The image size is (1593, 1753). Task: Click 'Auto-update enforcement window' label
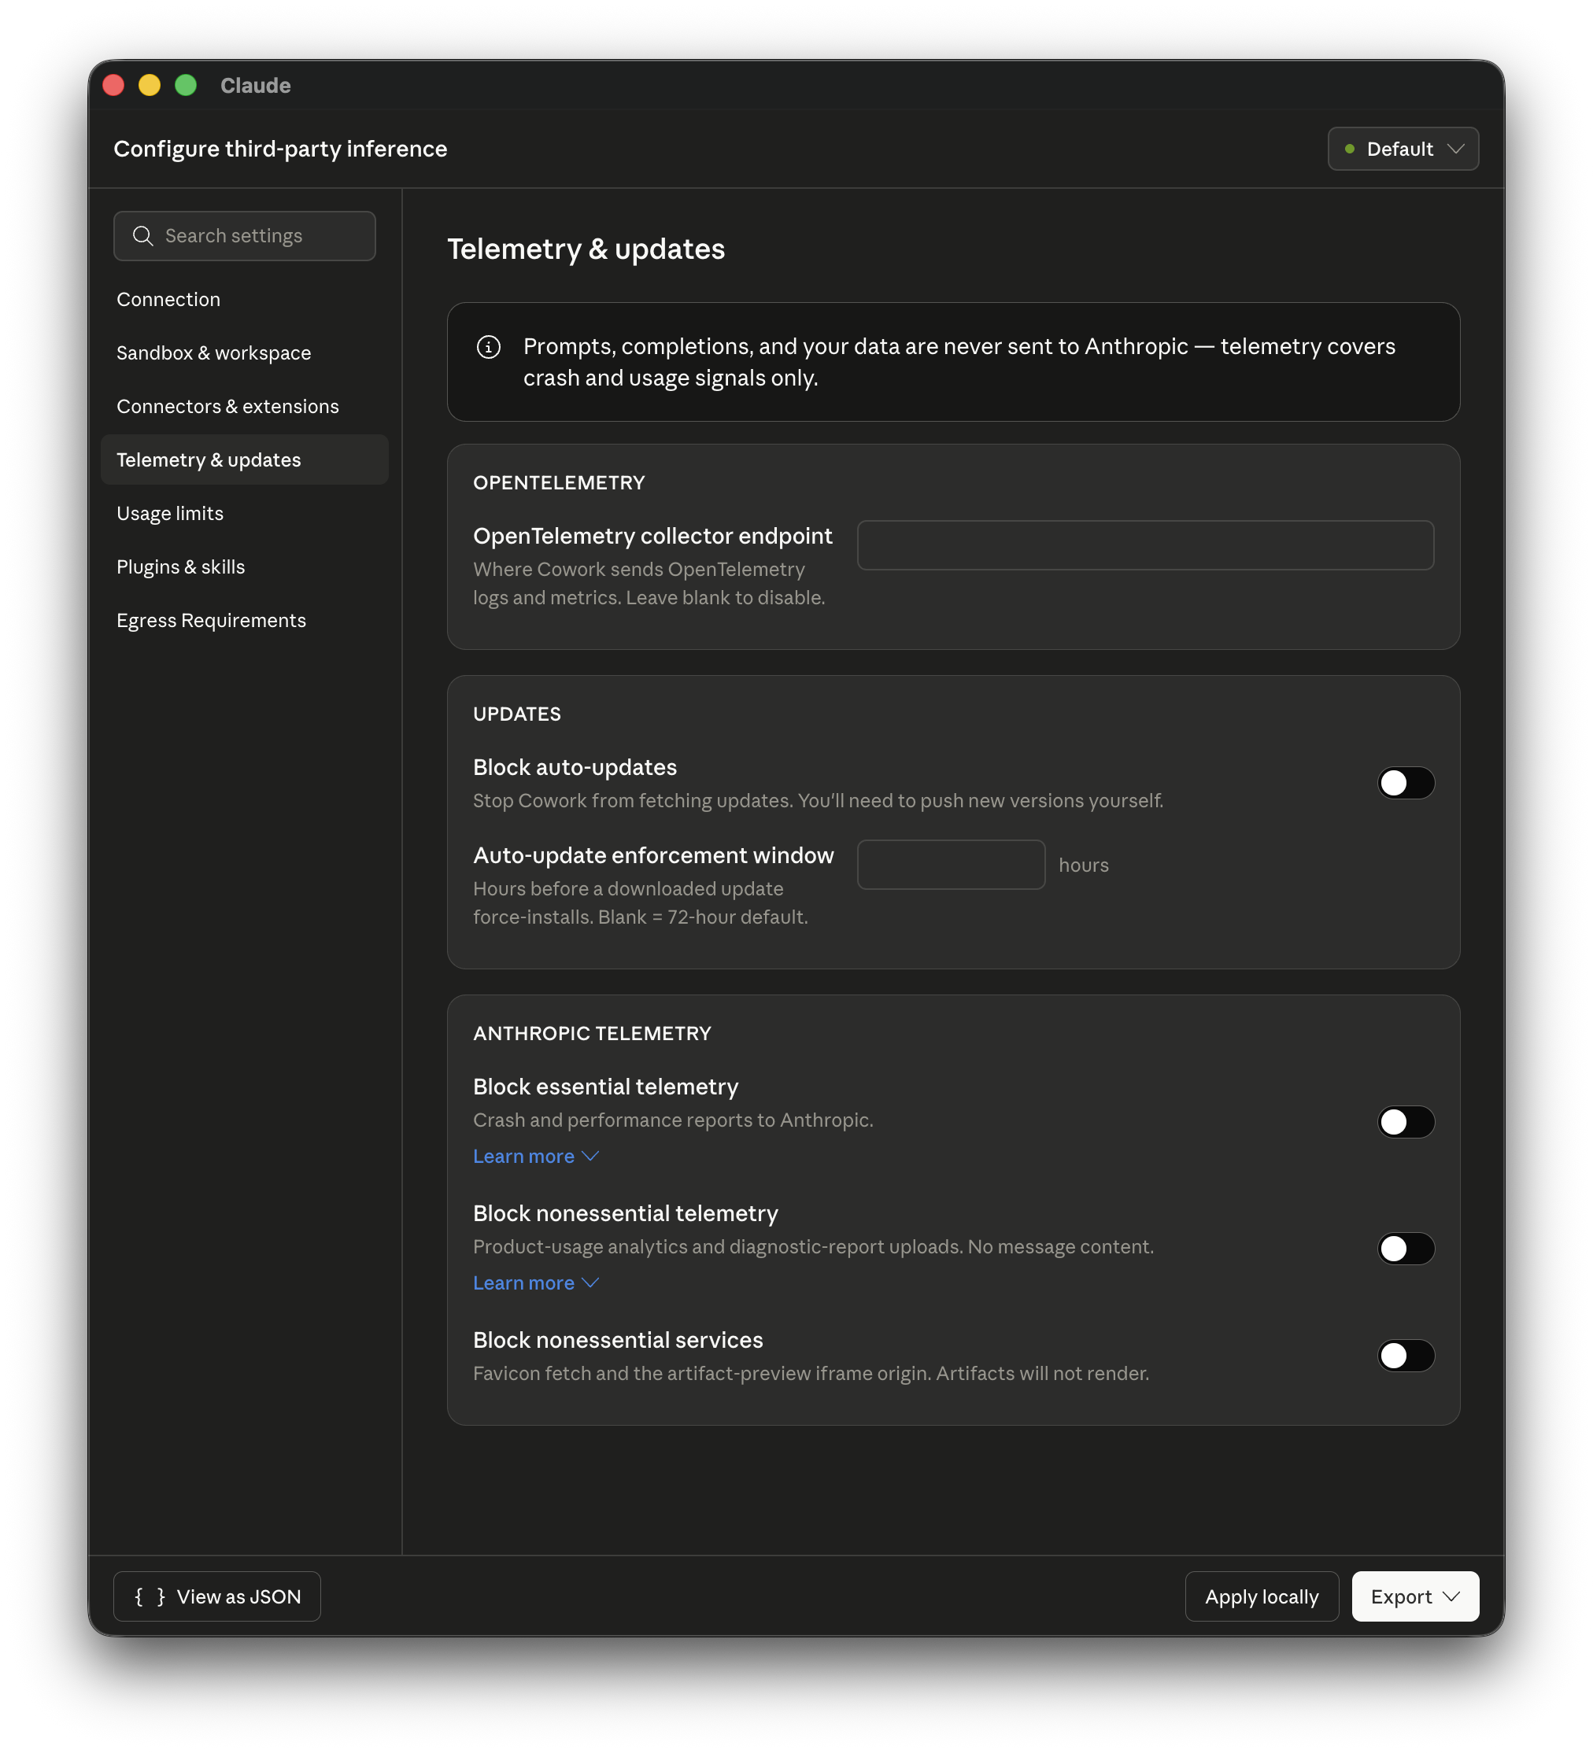point(652,855)
